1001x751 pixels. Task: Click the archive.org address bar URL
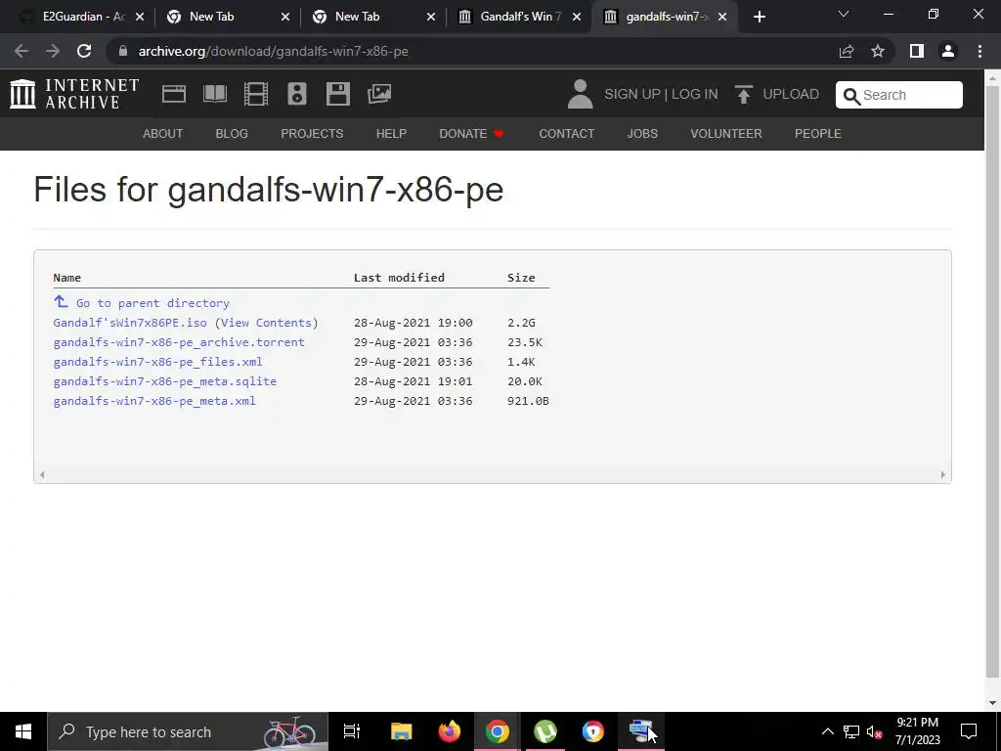coord(274,51)
